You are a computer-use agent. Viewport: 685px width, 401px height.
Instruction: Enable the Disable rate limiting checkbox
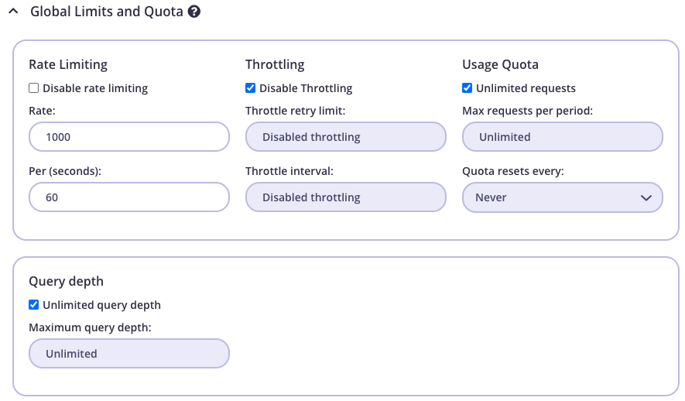coord(34,88)
